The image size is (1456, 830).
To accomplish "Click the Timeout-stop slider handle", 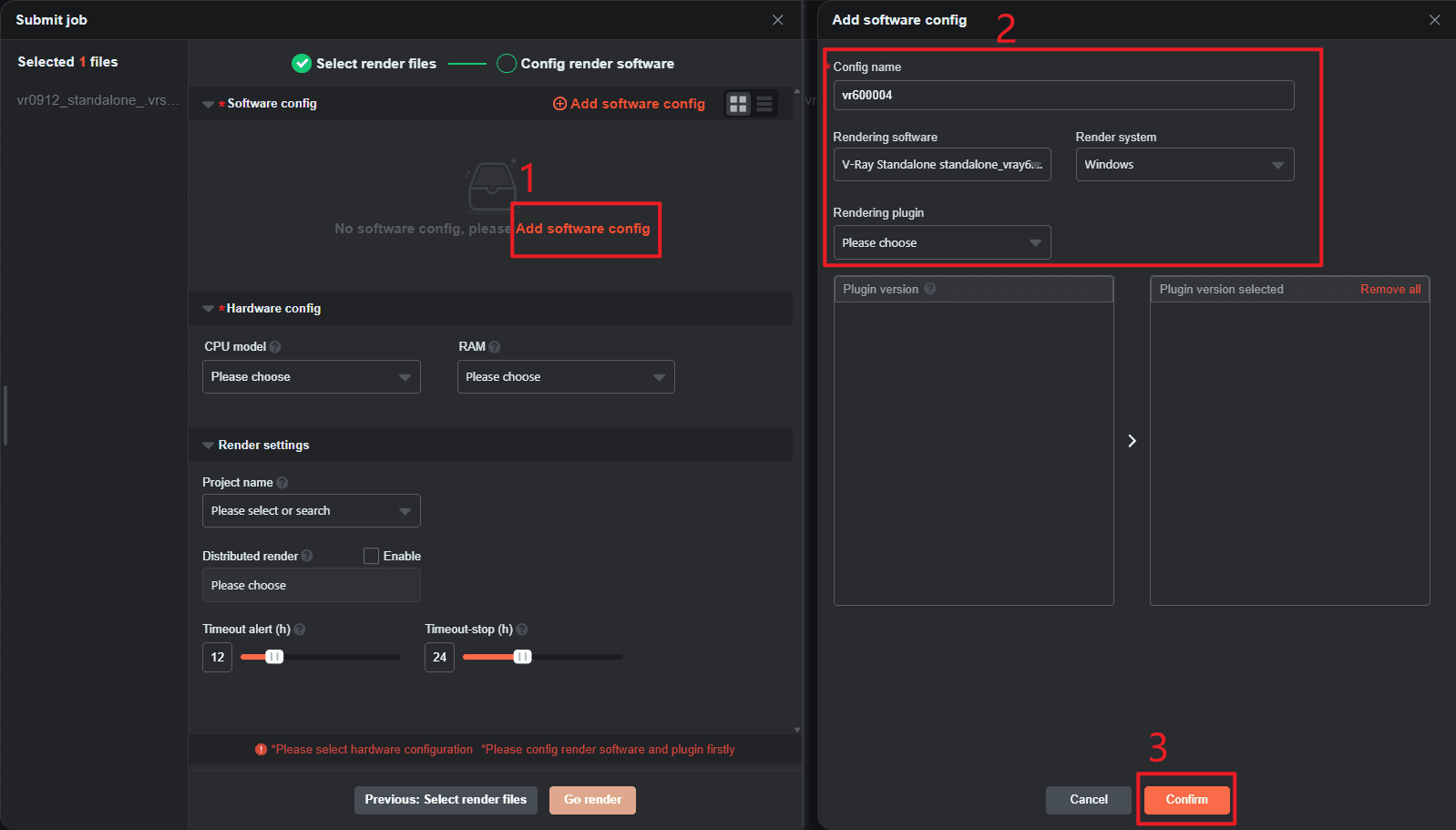I will point(522,657).
